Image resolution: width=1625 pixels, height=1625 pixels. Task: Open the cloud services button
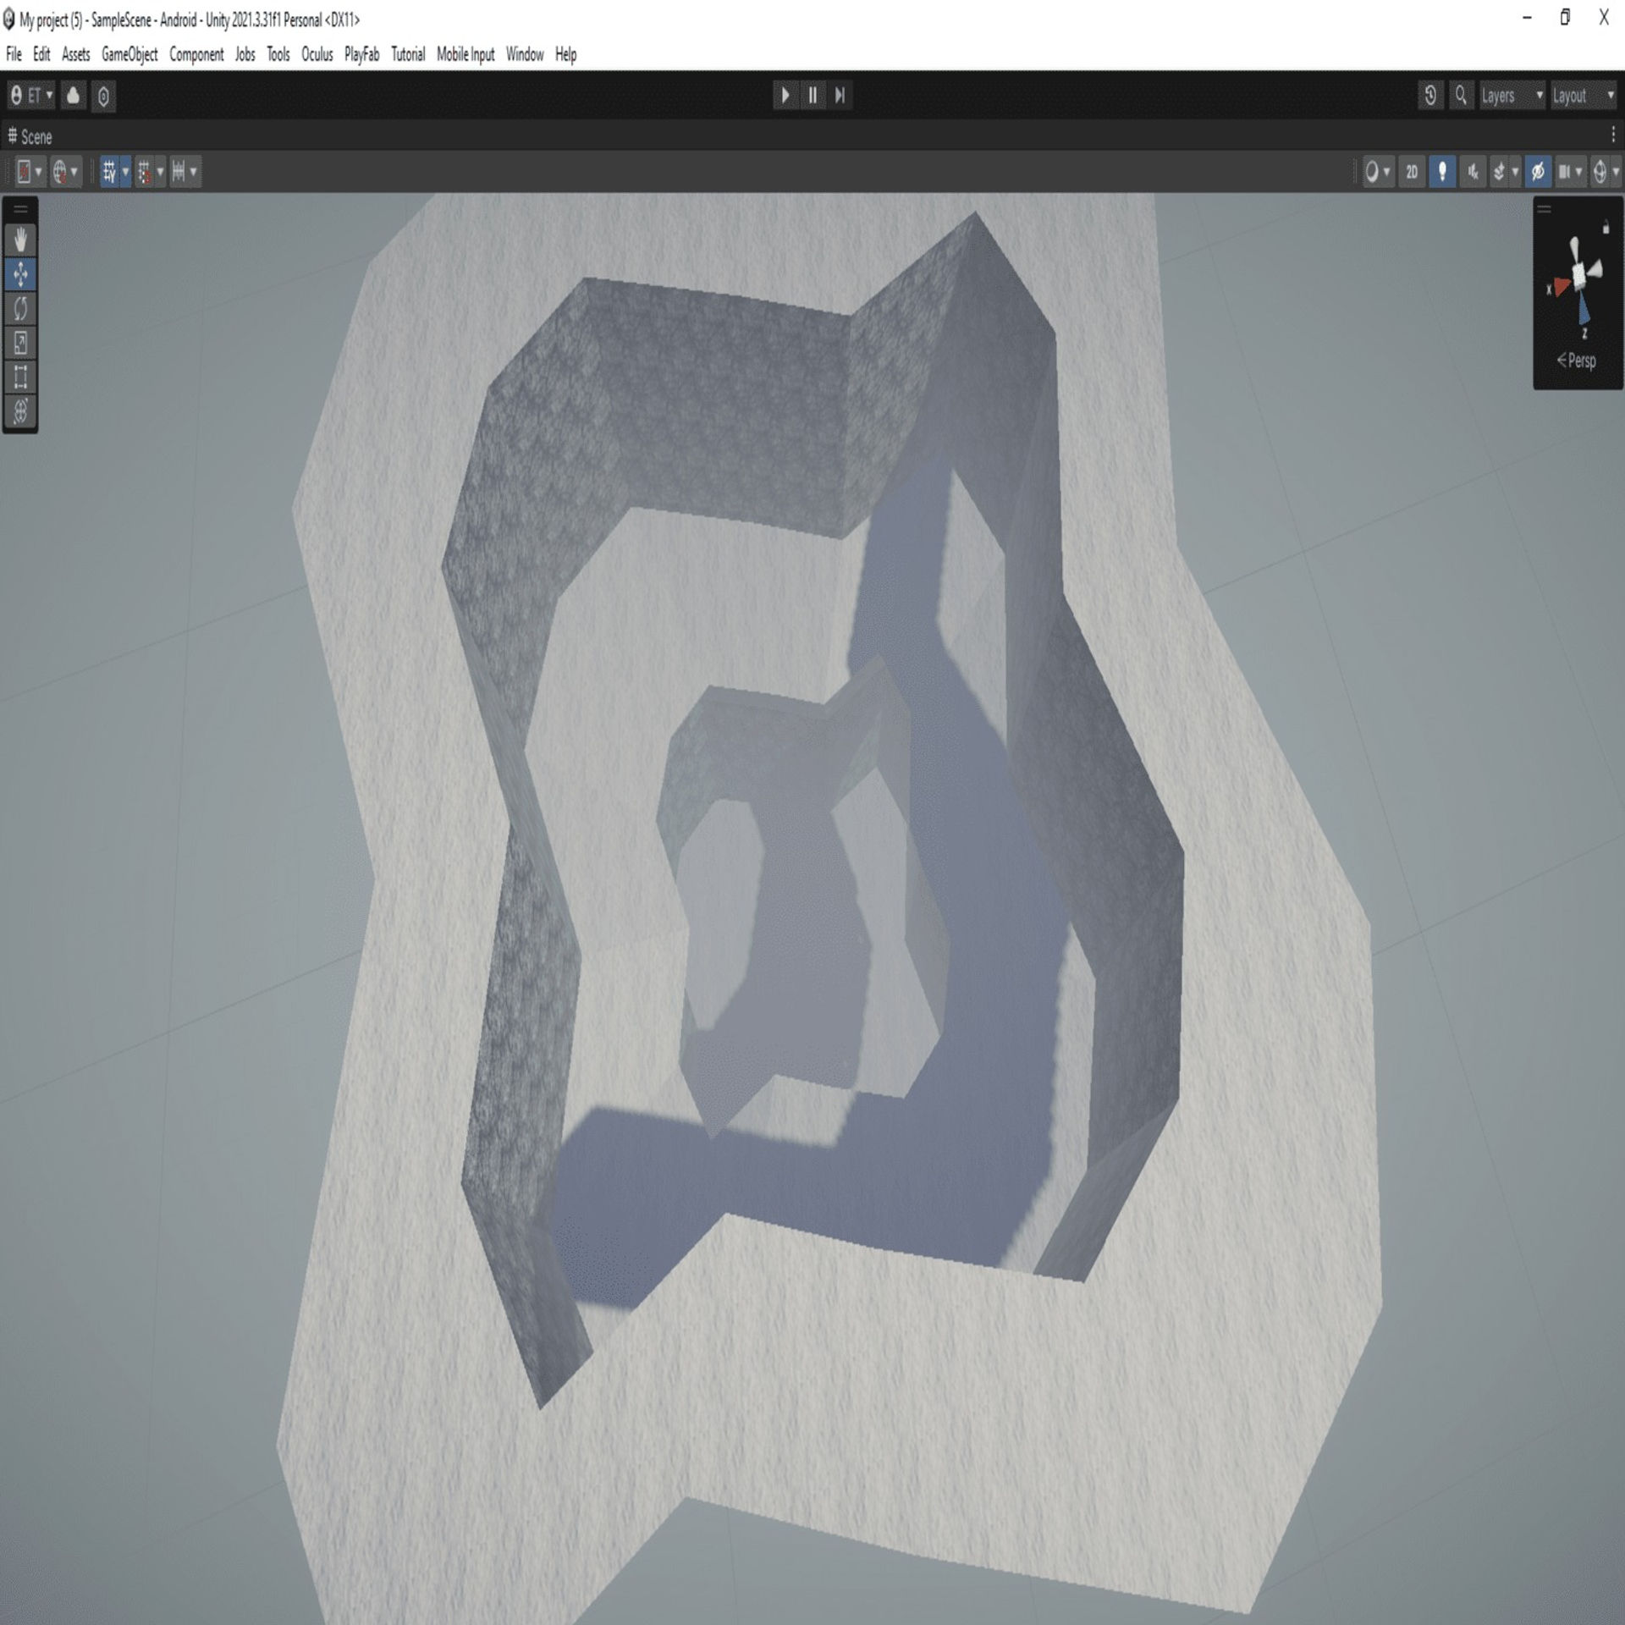74,96
